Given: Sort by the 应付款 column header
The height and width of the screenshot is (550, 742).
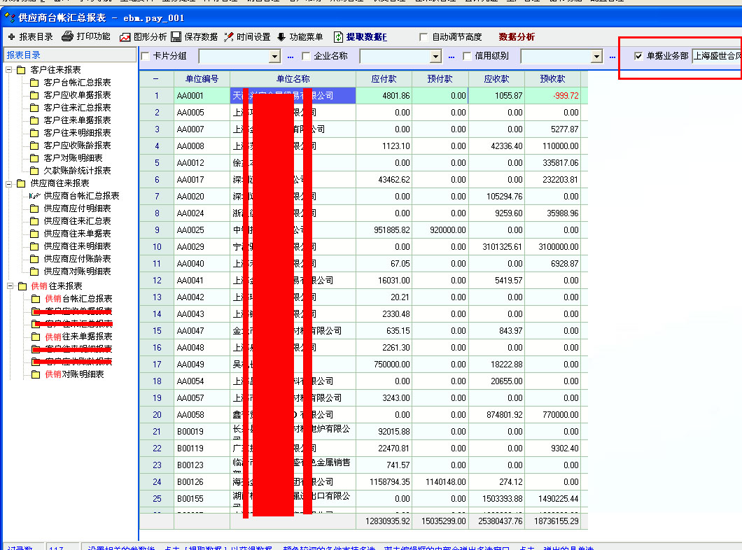Looking at the screenshot, I should coord(384,79).
